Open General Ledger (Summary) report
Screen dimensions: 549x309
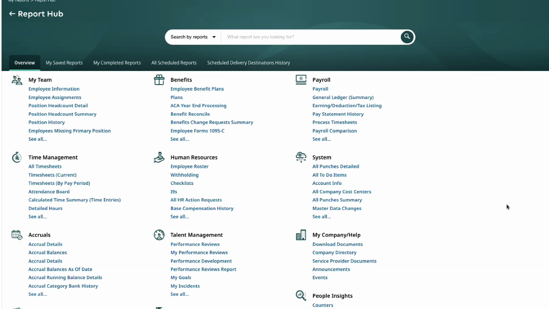[343, 97]
